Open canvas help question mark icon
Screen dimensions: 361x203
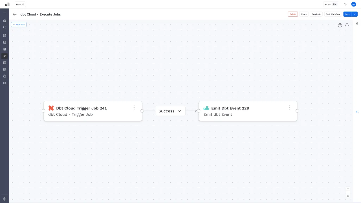tap(340, 25)
